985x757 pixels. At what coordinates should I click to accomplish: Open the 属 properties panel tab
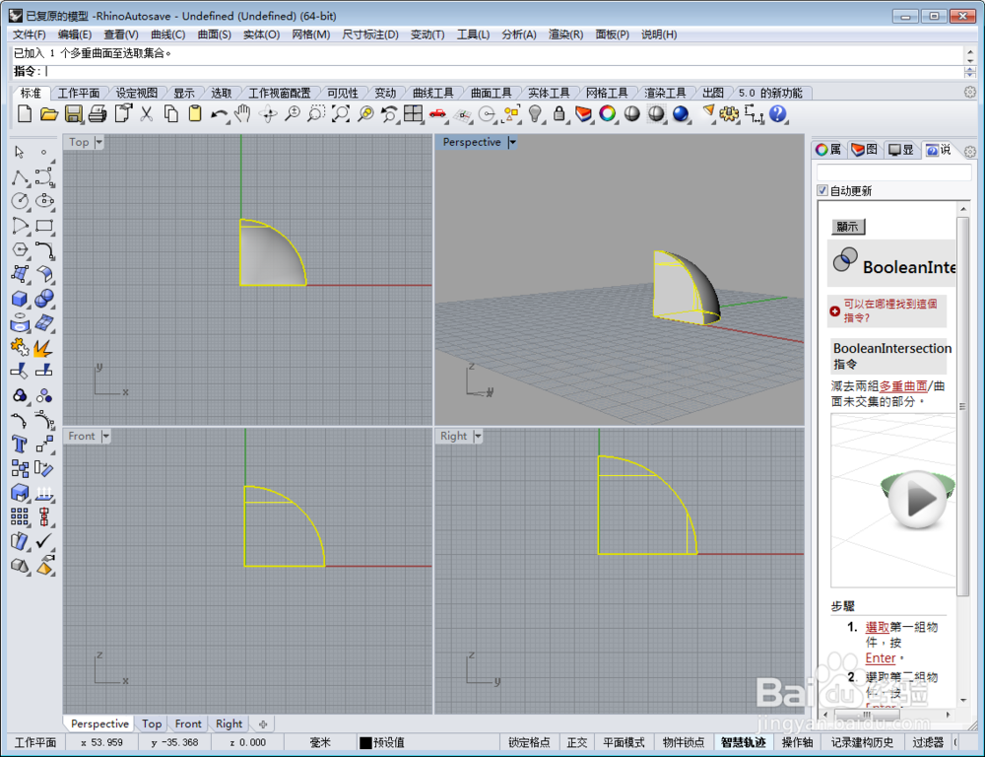click(x=828, y=150)
